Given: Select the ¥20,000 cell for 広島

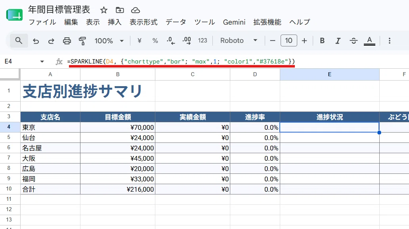Looking at the screenshot, I should tap(118, 168).
